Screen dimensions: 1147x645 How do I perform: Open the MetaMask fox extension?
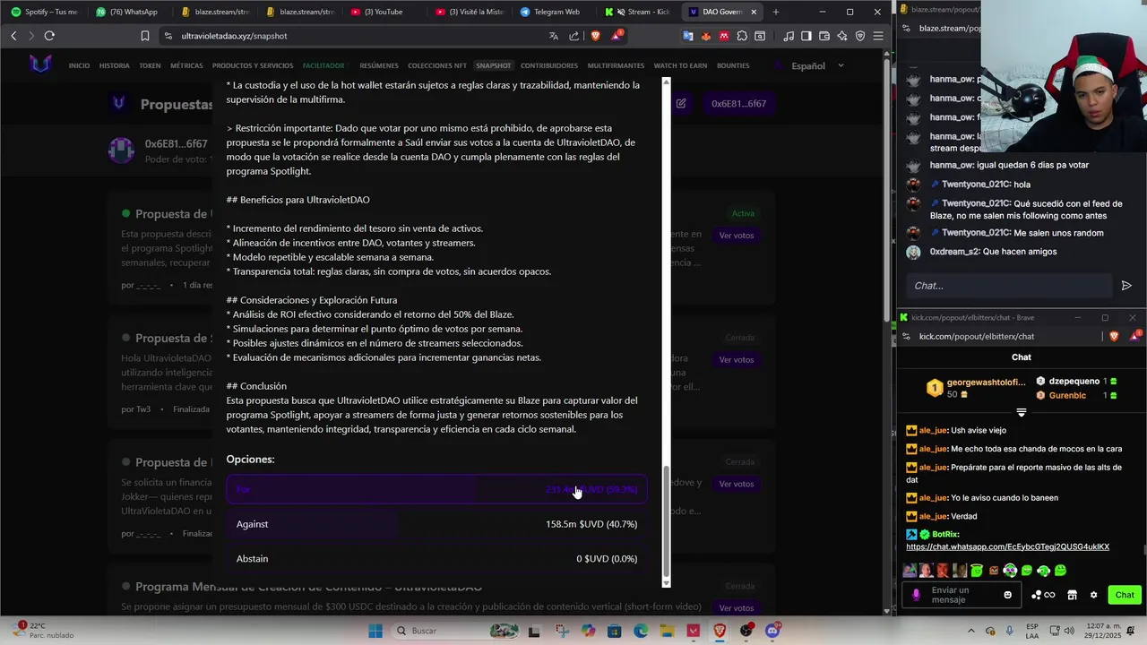tap(706, 36)
